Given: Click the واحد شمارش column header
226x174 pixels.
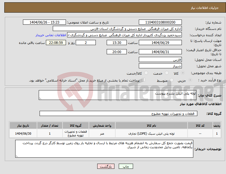Looking at the screenshot, I should coord(102,125).
